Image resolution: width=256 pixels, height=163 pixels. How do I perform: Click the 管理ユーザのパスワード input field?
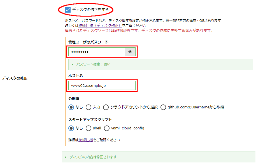click(x=97, y=52)
